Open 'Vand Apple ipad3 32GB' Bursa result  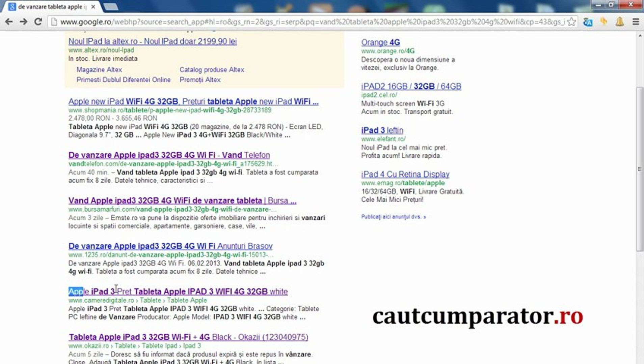(182, 201)
